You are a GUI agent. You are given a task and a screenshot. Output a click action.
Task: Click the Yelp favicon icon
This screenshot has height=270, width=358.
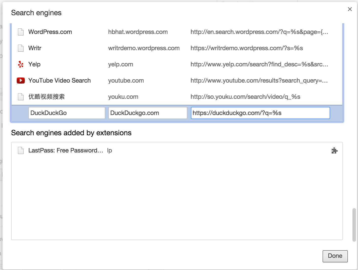pyautogui.click(x=21, y=64)
